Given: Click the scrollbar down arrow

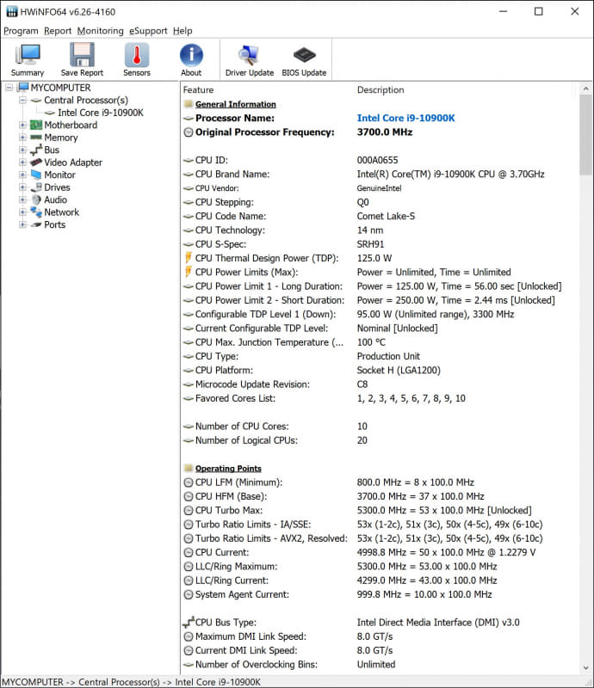Looking at the screenshot, I should 585,668.
